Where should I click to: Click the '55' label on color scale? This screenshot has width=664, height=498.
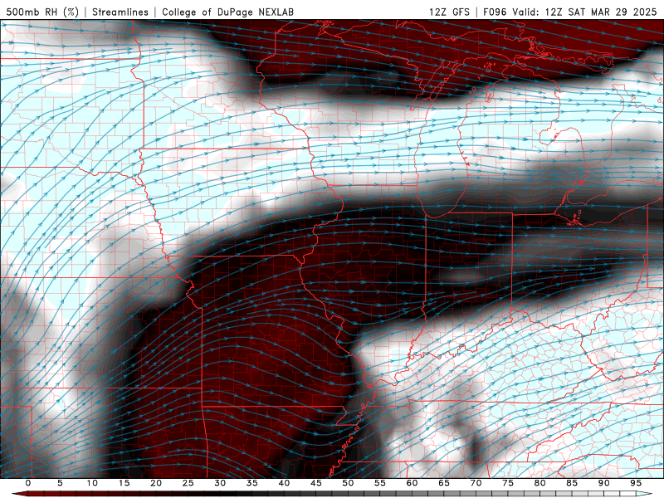coord(380,483)
